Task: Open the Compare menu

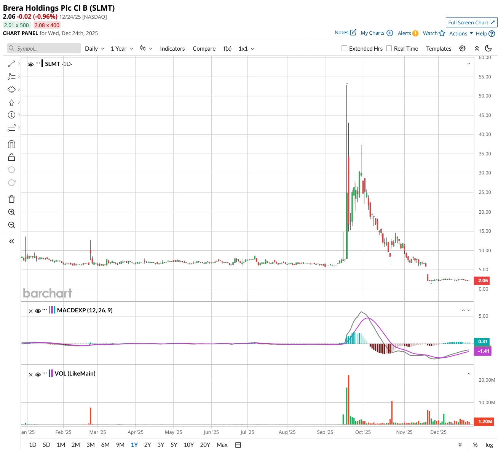Action: 204,48
